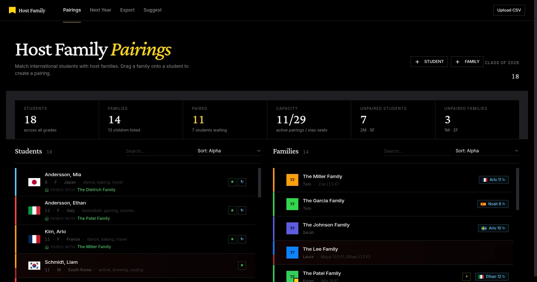Click the Arlo 10 pairing chip on Johnson Family
This screenshot has height=282, width=537.
(x=493, y=228)
